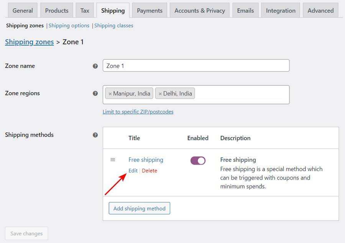Click the Zone regions help icon

[x=95, y=93]
